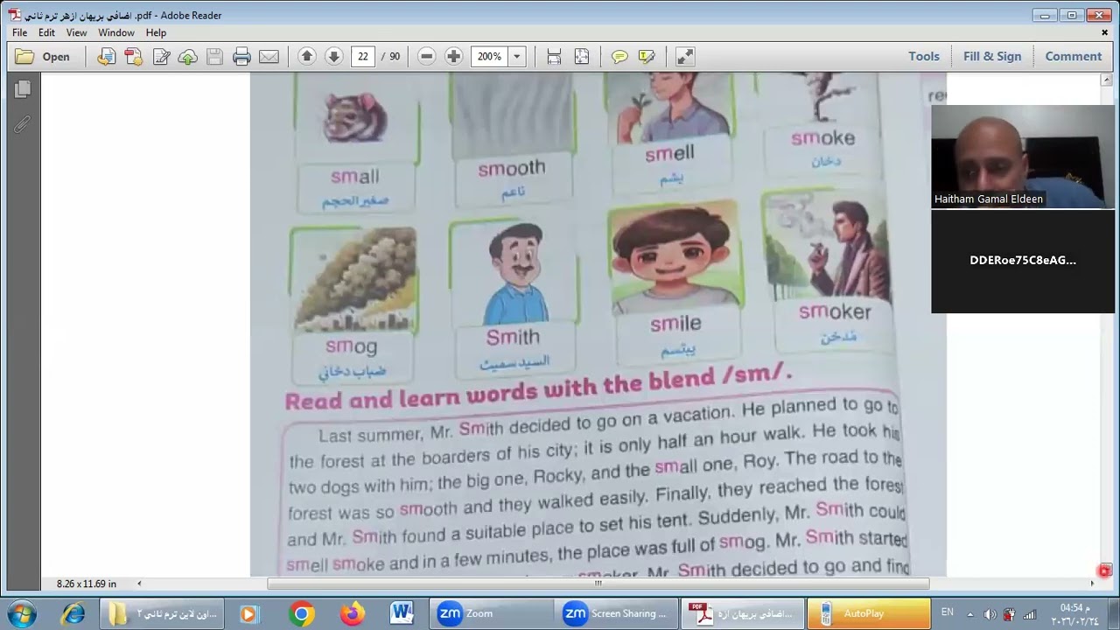Click the 'smog' word label
The height and width of the screenshot is (630, 1120).
pyautogui.click(x=352, y=346)
